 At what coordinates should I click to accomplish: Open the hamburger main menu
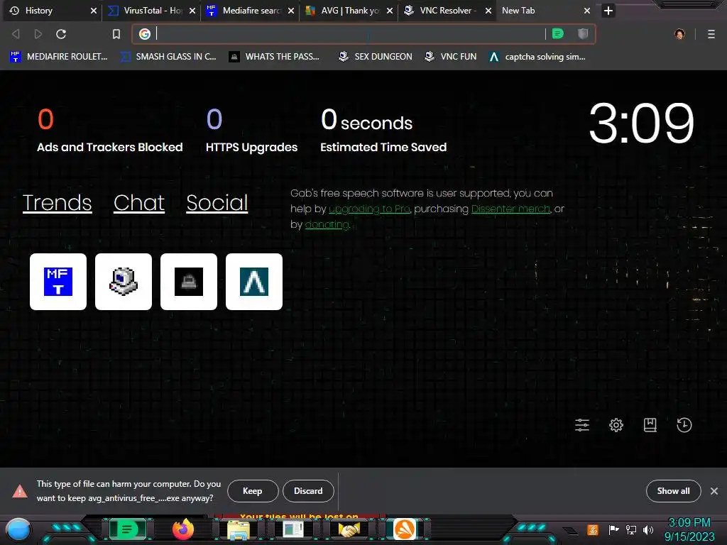711,34
